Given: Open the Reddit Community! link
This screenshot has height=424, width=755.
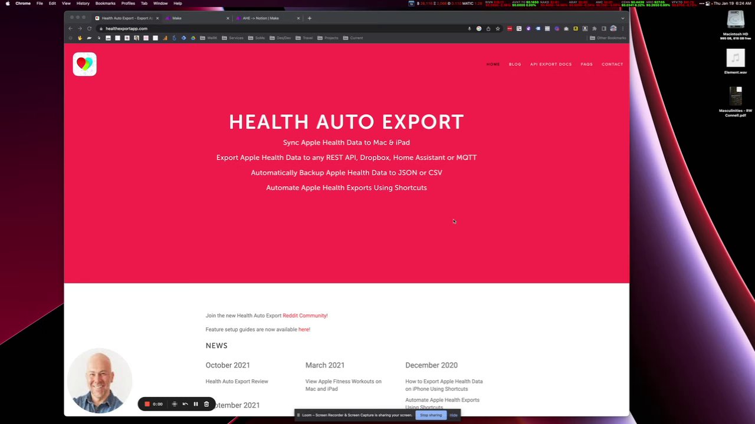Looking at the screenshot, I should pyautogui.click(x=305, y=316).
